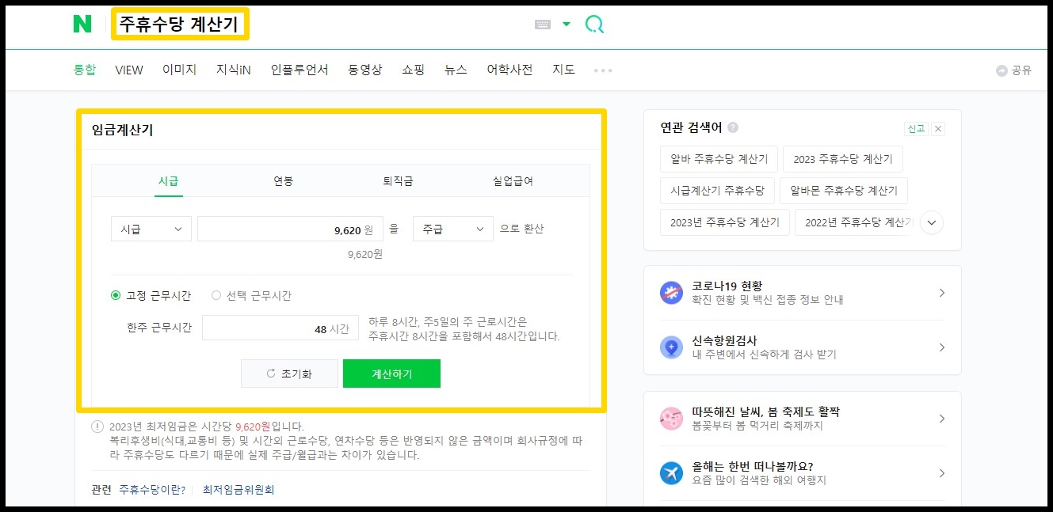Open the 지식iN tab

coord(234,70)
